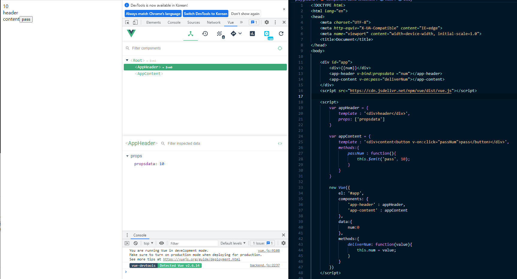Dismiss the DevTools language notification
This screenshot has height=279, width=517.
284,9
